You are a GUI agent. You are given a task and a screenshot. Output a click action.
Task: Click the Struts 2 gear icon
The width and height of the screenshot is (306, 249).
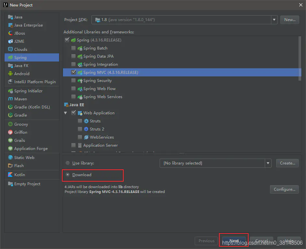click(x=86, y=129)
